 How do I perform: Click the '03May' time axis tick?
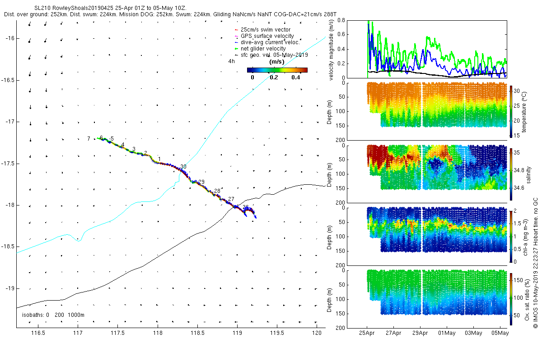(474, 333)
